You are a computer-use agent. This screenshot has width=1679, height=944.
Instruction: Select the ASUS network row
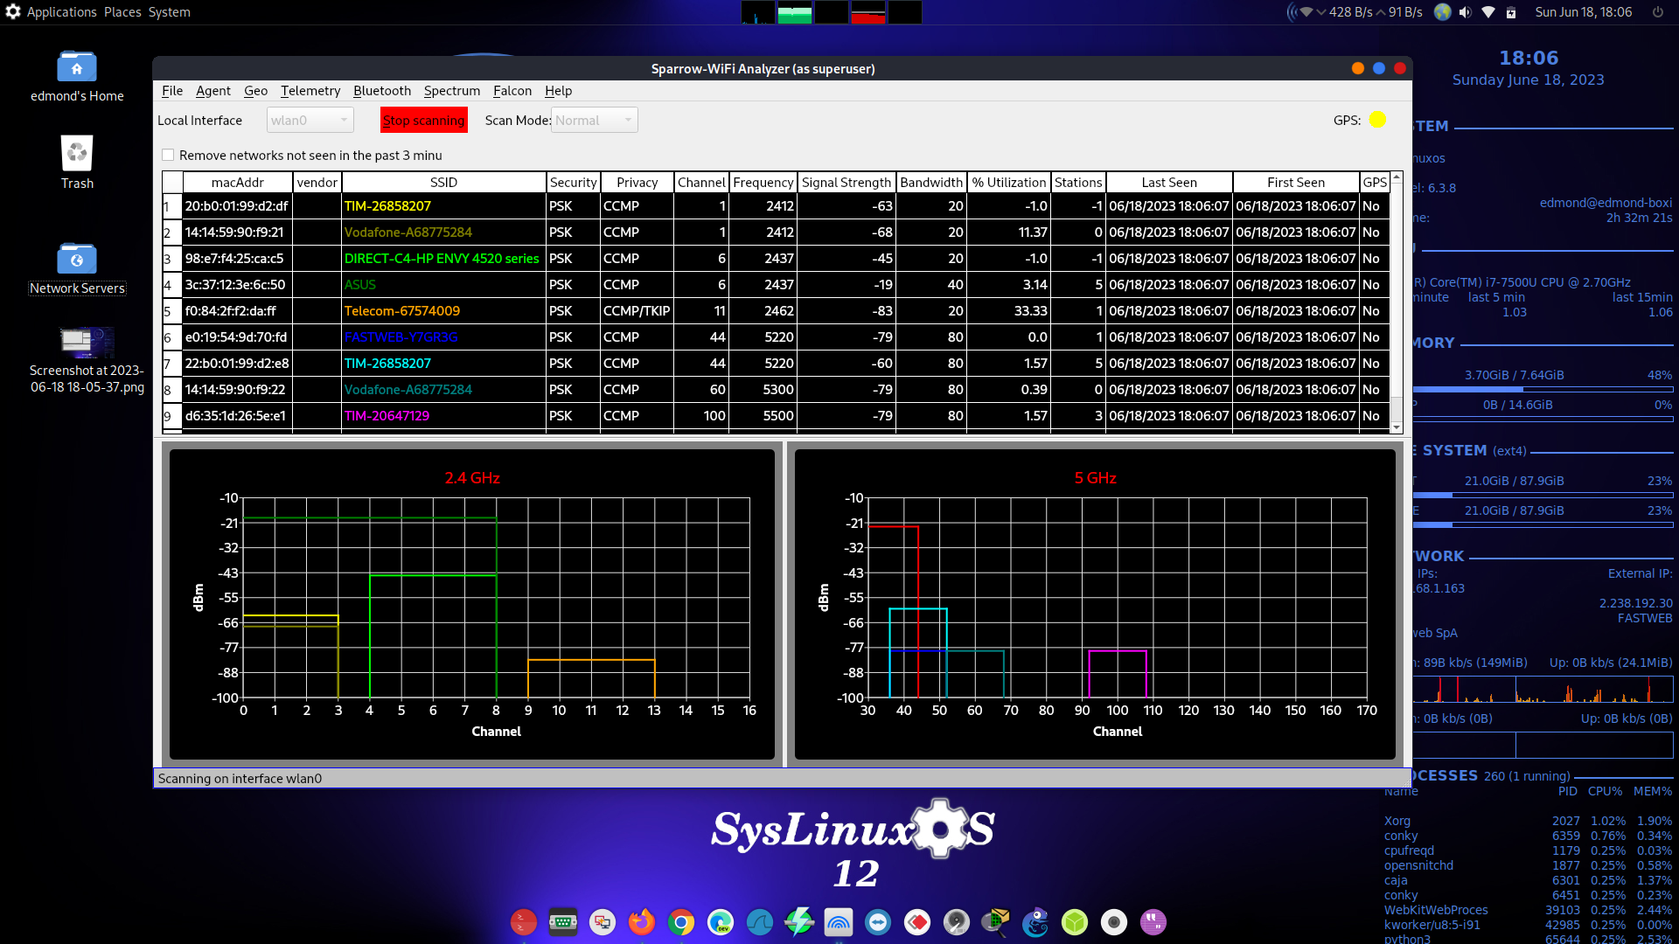pos(776,285)
